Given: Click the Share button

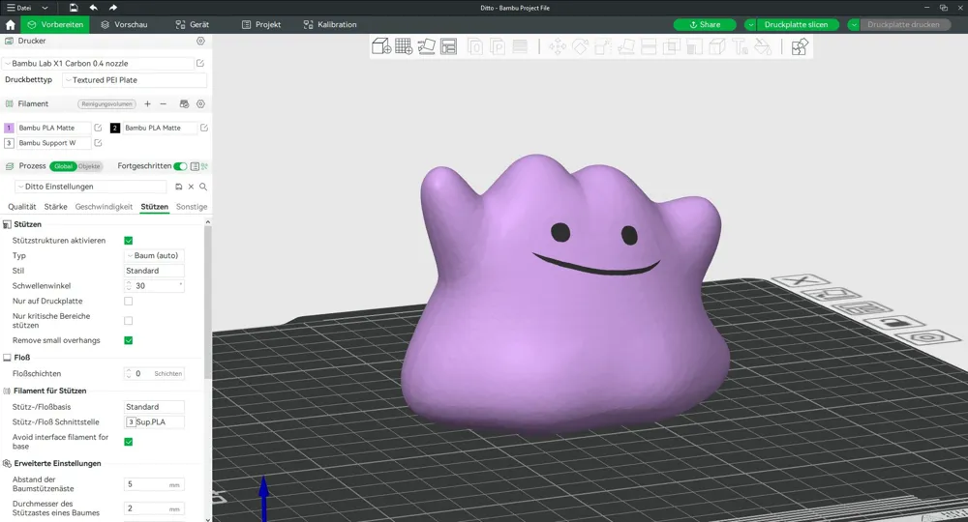Looking at the screenshot, I should [x=705, y=25].
